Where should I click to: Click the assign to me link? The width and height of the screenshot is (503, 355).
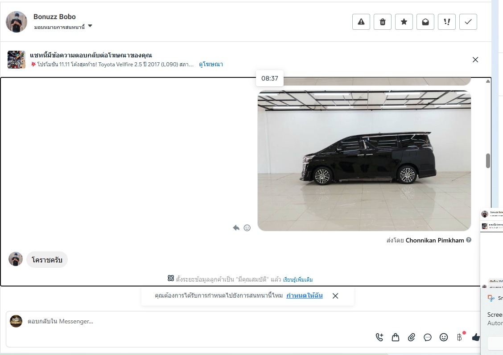pos(305,295)
